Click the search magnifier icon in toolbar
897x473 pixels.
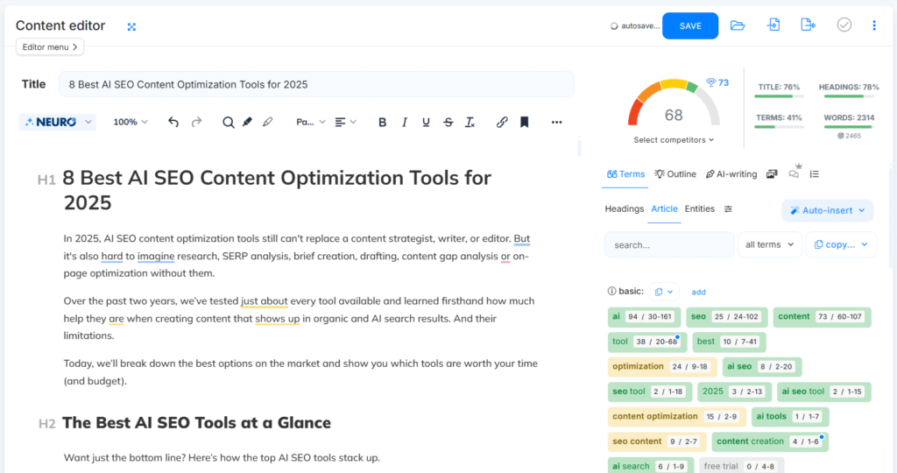[228, 123]
